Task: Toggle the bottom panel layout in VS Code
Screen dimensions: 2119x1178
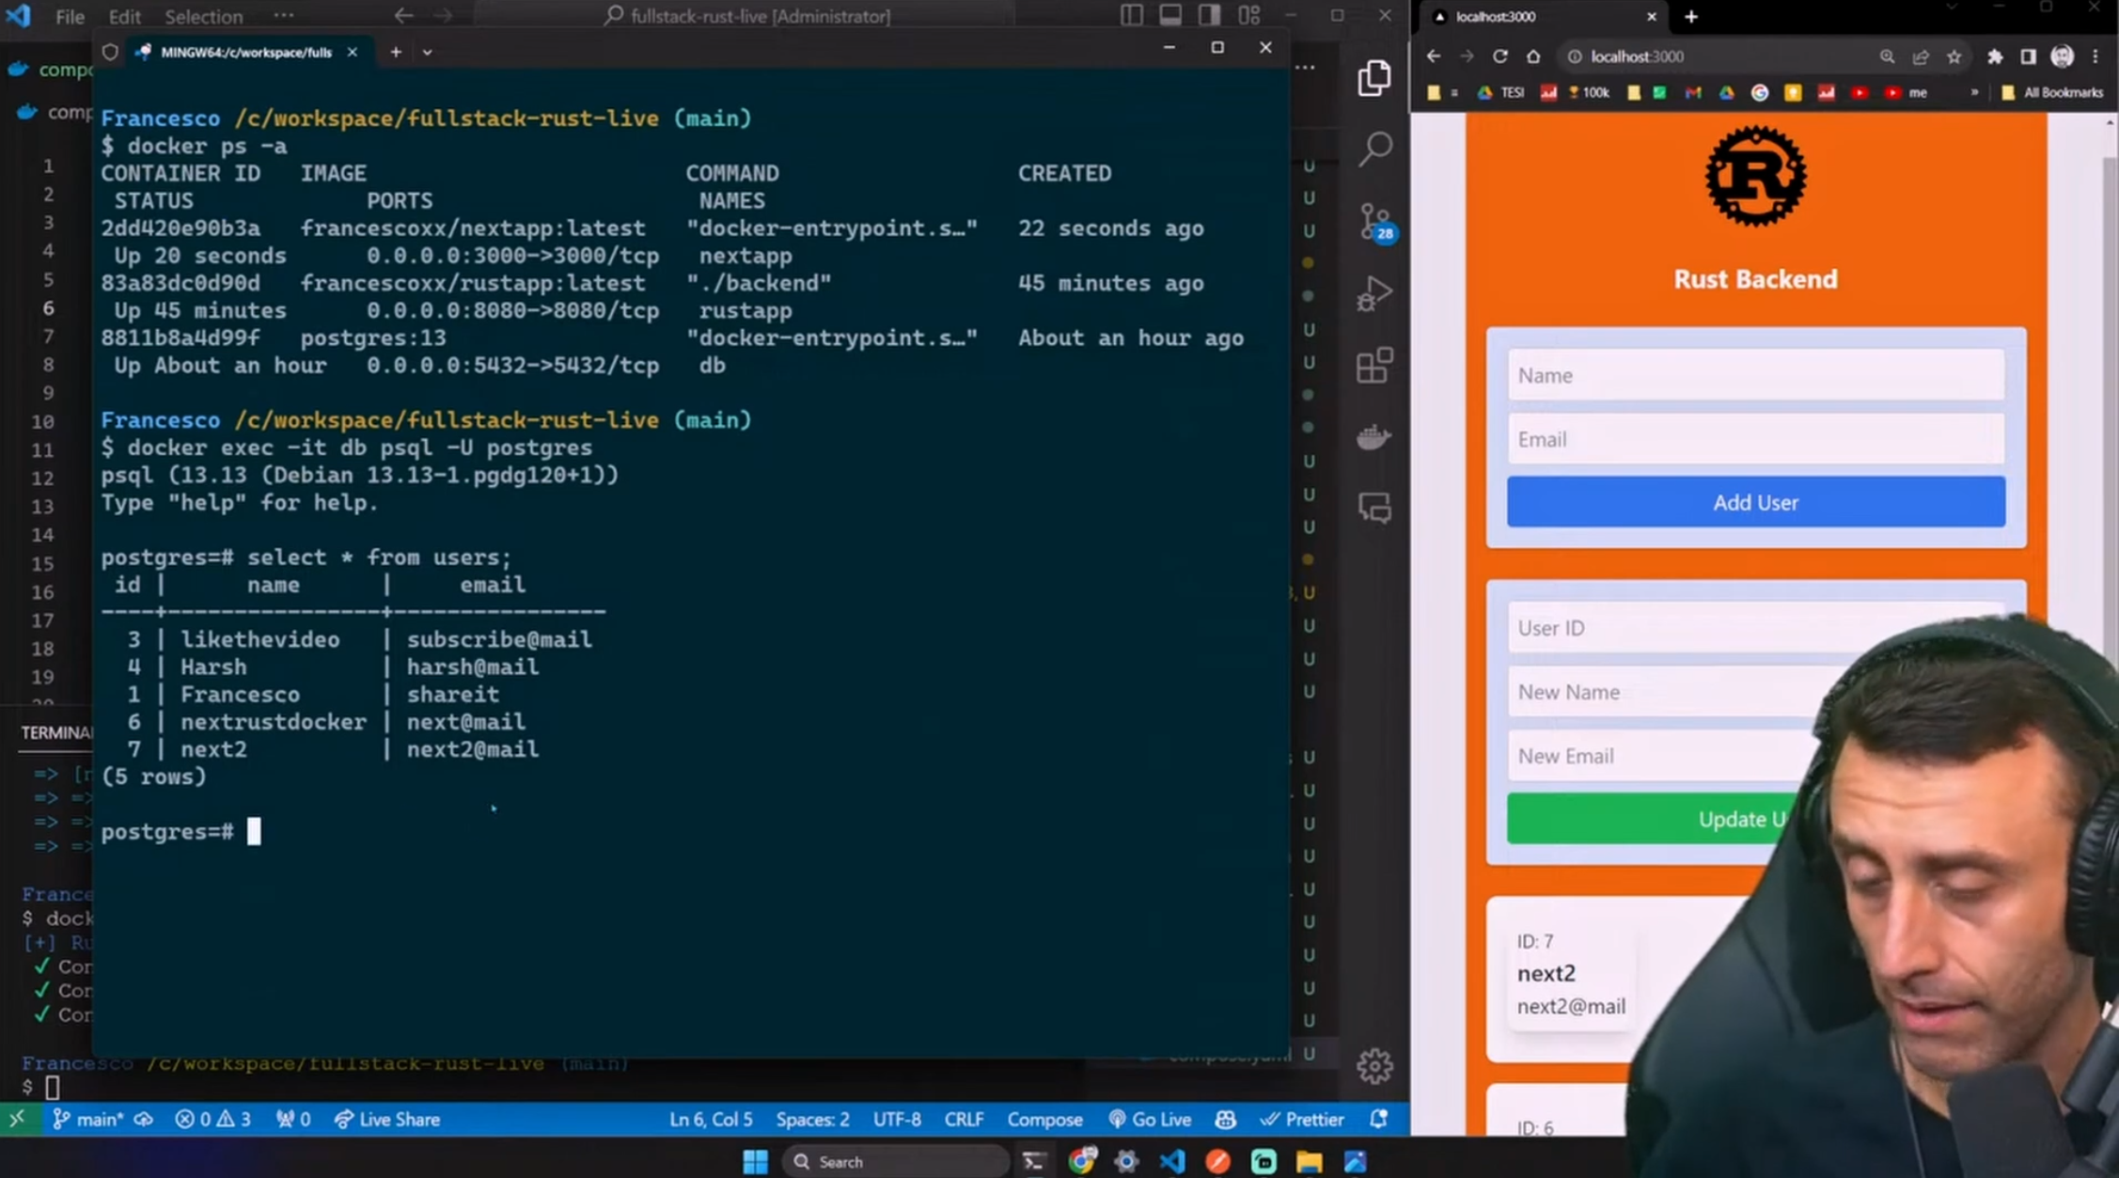Action: (1170, 16)
